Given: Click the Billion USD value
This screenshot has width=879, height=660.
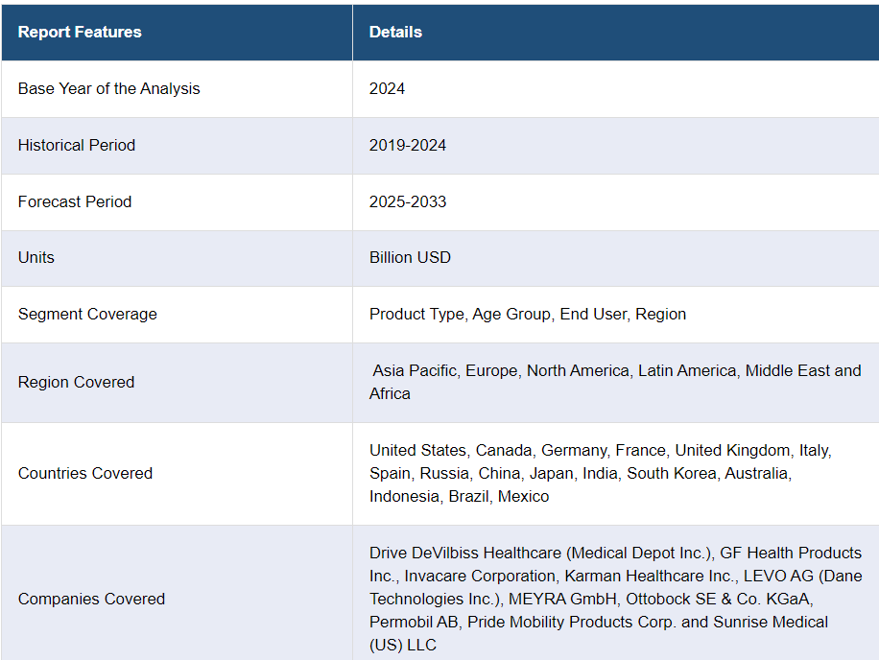Looking at the screenshot, I should pyautogui.click(x=410, y=258).
